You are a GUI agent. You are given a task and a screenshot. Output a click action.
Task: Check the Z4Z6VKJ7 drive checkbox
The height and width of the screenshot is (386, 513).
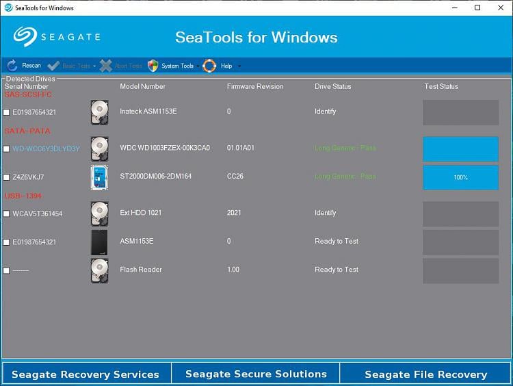coord(6,177)
